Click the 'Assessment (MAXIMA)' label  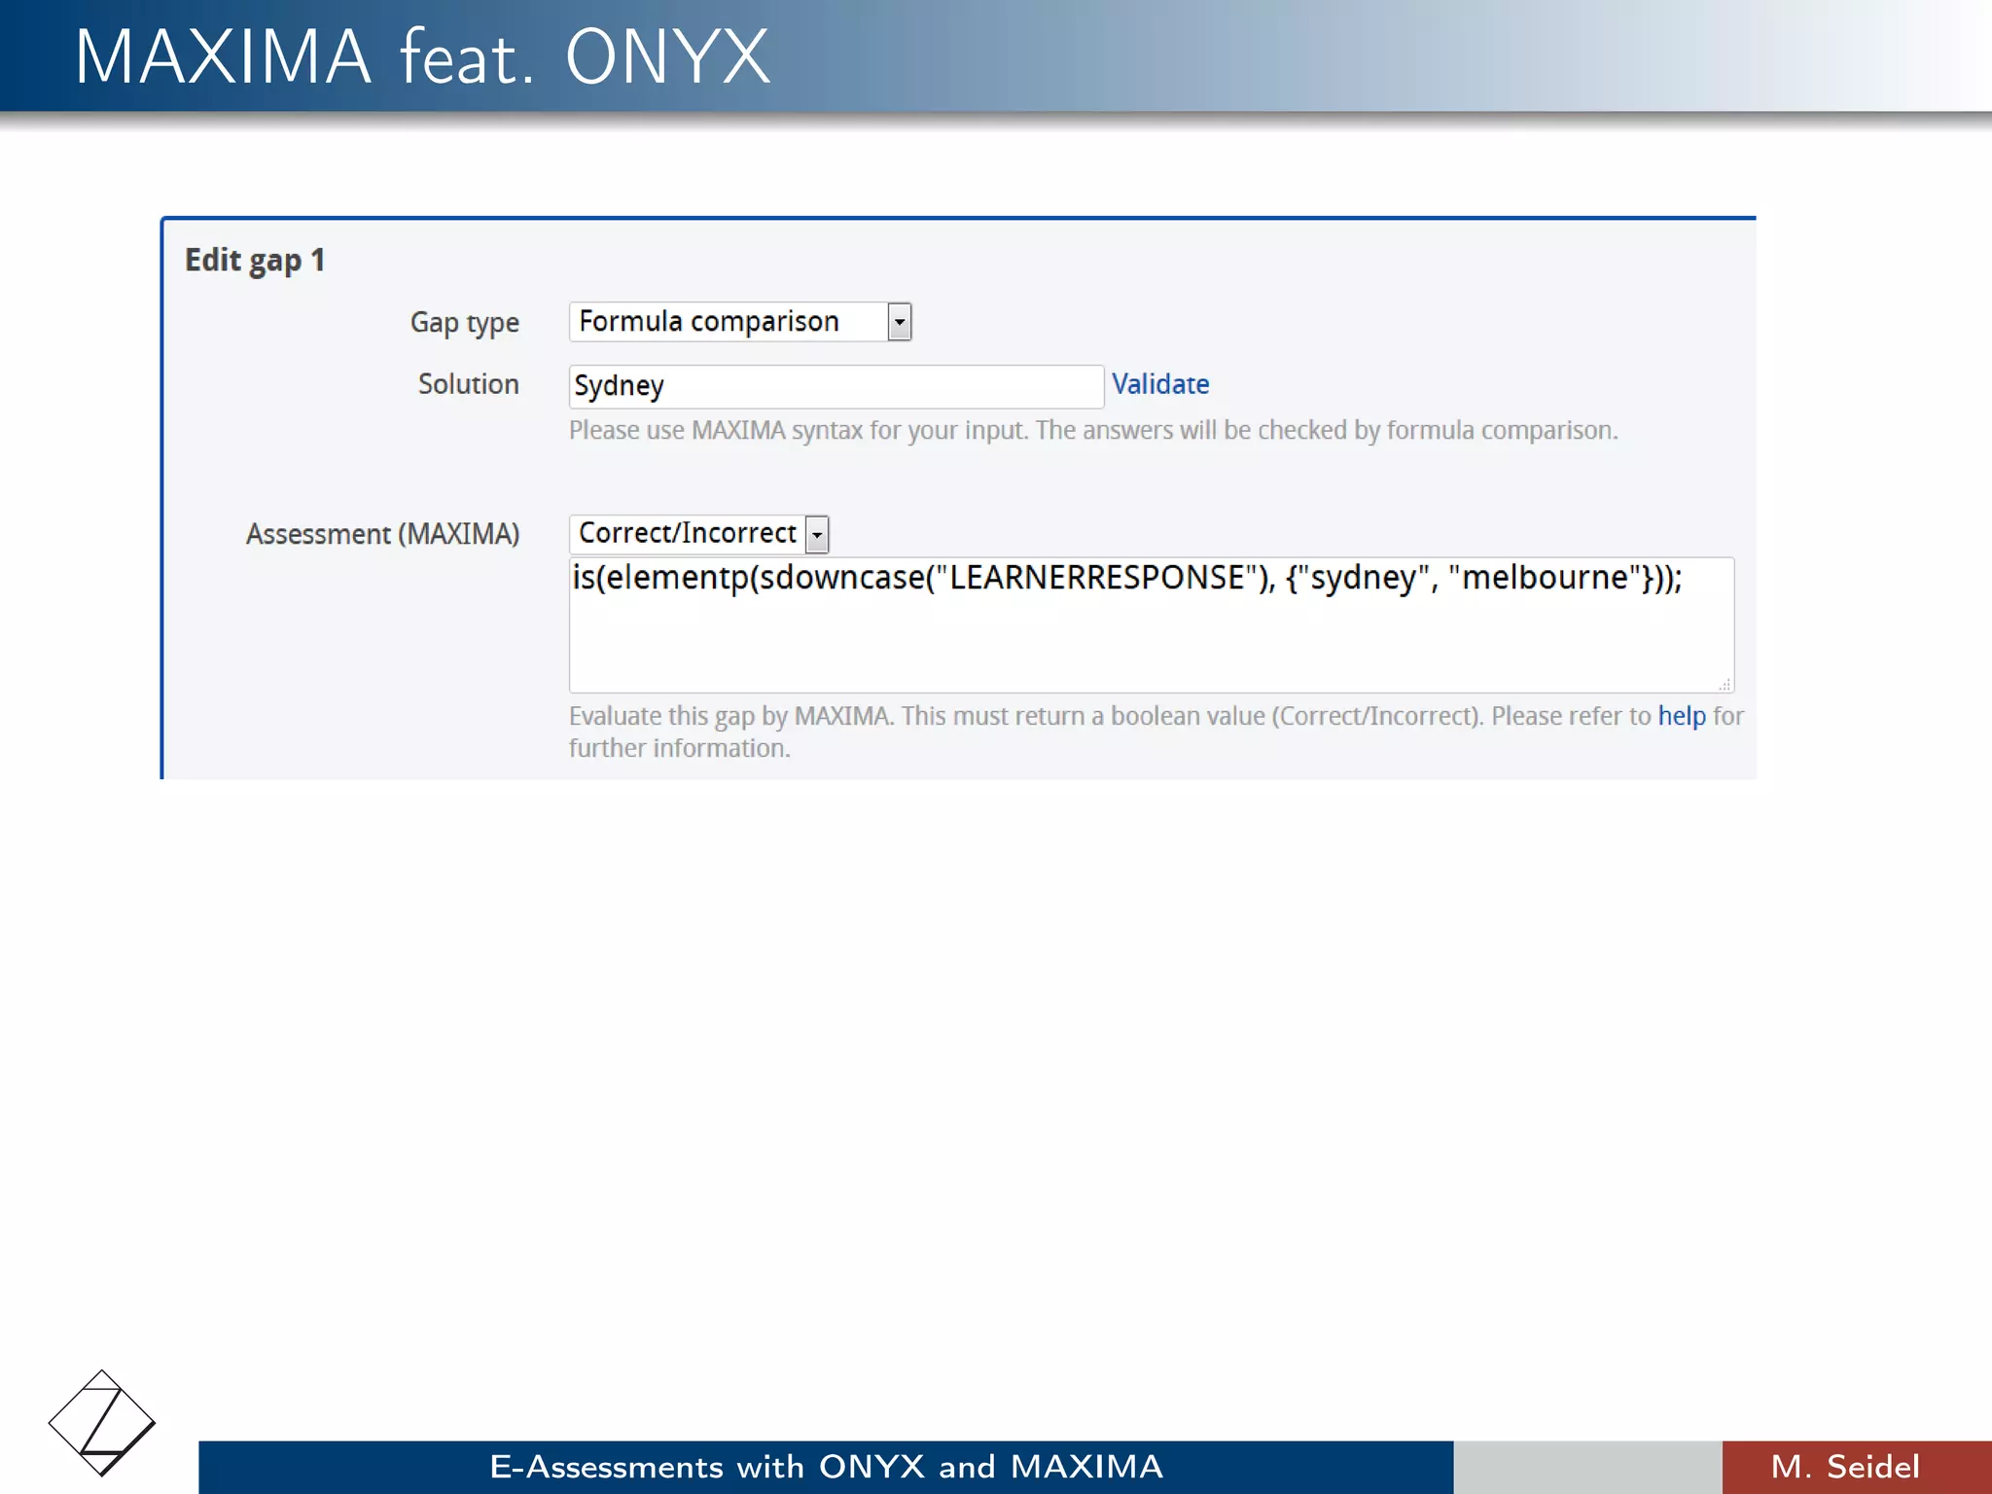(x=382, y=534)
